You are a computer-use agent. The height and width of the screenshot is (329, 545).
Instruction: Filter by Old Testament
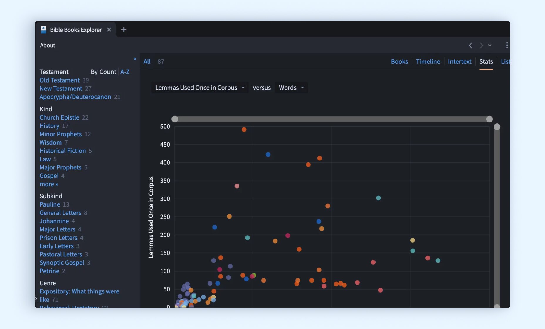pyautogui.click(x=60, y=80)
